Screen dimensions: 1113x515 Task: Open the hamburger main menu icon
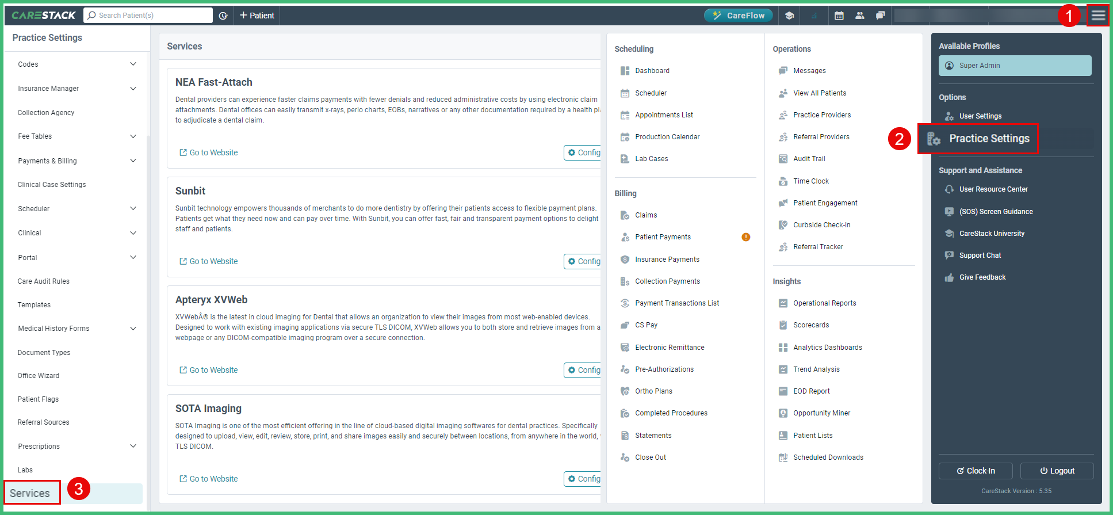[1098, 16]
